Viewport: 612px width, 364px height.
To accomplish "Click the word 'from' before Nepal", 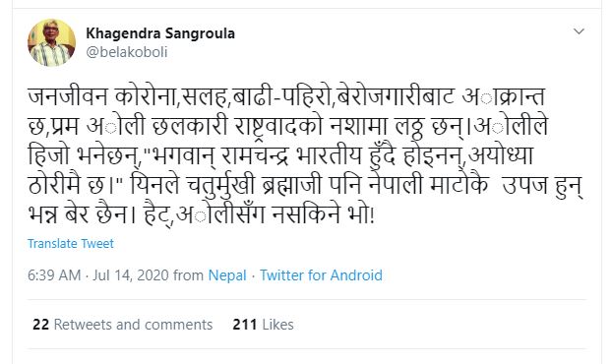I will [x=188, y=275].
